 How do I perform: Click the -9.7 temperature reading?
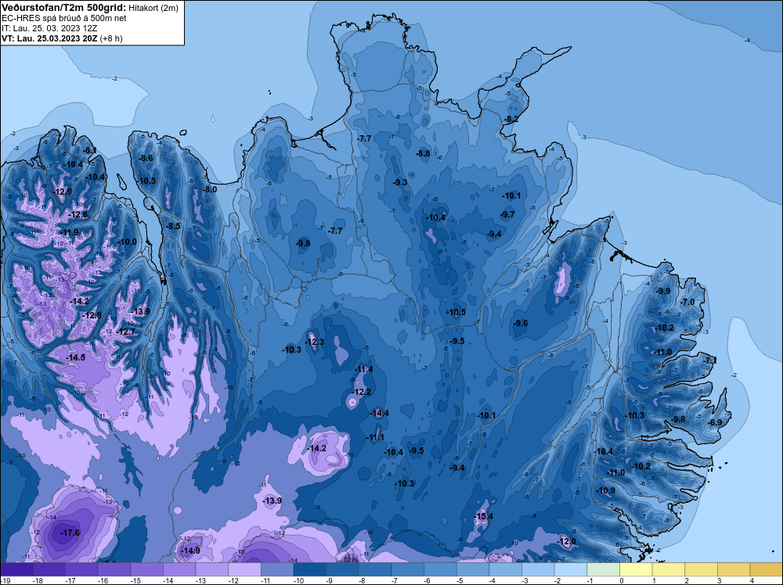[x=507, y=214]
